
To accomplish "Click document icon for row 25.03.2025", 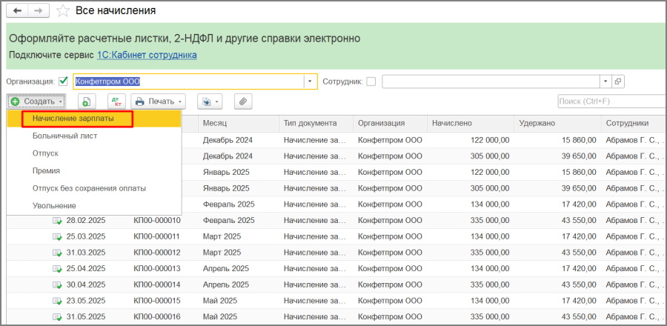I will (x=57, y=237).
